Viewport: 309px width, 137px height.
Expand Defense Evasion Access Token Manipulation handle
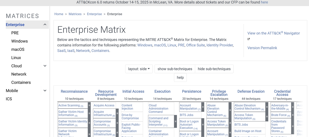click(x=267, y=117)
